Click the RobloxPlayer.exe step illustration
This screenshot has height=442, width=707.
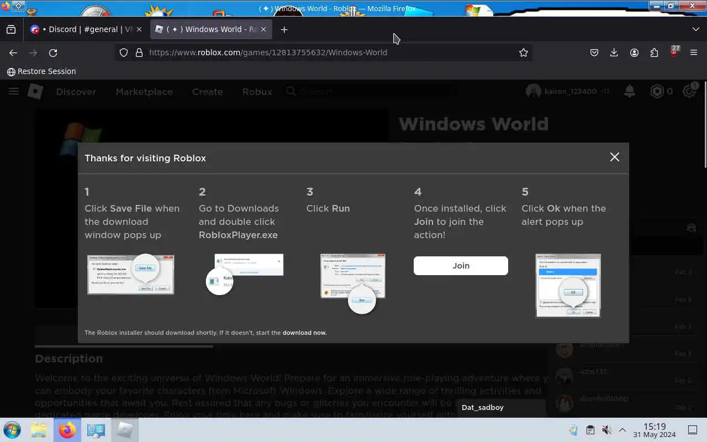tap(244, 274)
